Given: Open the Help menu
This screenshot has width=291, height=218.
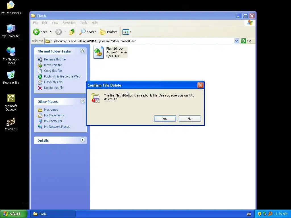Looking at the screenshot, I should pyautogui.click(x=94, y=23).
